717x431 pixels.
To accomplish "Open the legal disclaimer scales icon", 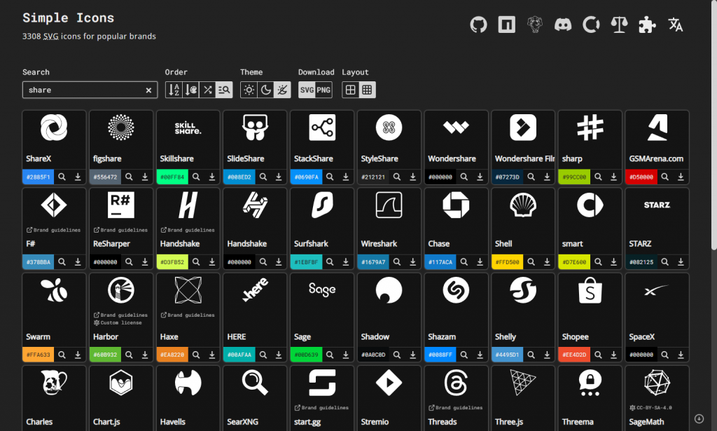I will pyautogui.click(x=619, y=25).
